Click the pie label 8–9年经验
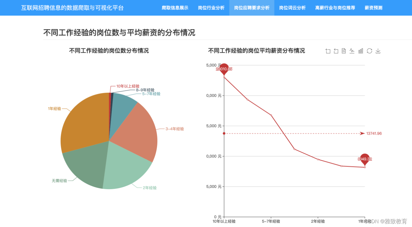This screenshot has height=227, width=412. click(x=145, y=90)
